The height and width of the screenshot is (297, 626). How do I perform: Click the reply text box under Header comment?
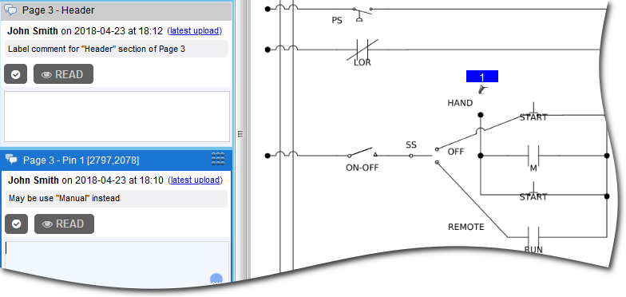(117, 117)
